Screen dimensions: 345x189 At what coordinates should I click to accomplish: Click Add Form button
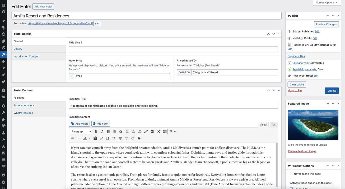click(100, 124)
